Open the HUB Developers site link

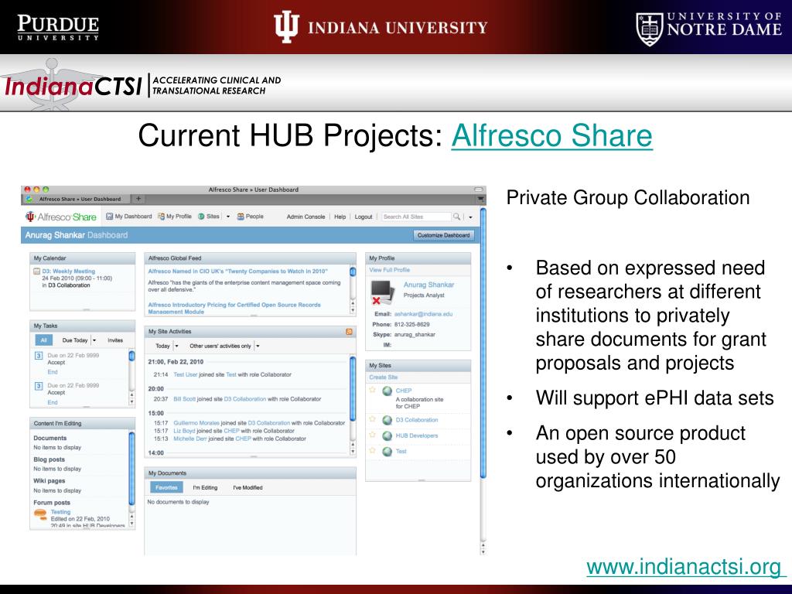coord(417,436)
